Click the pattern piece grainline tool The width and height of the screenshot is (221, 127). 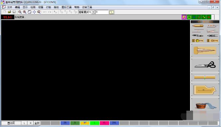(205, 90)
